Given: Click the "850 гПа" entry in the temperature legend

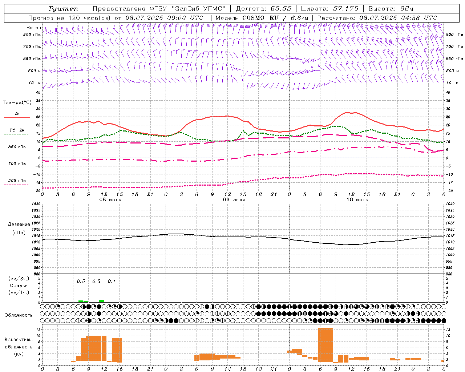Looking at the screenshot, I should pos(17,147).
